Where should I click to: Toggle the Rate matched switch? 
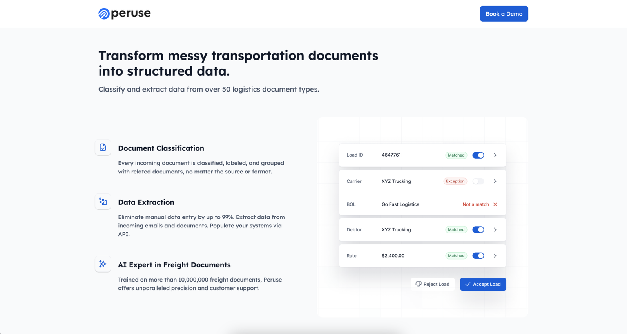pos(478,256)
